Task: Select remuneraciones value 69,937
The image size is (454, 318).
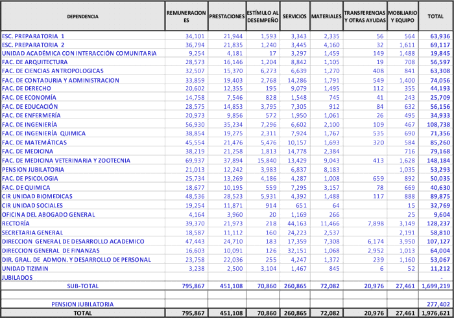Action: click(195, 161)
